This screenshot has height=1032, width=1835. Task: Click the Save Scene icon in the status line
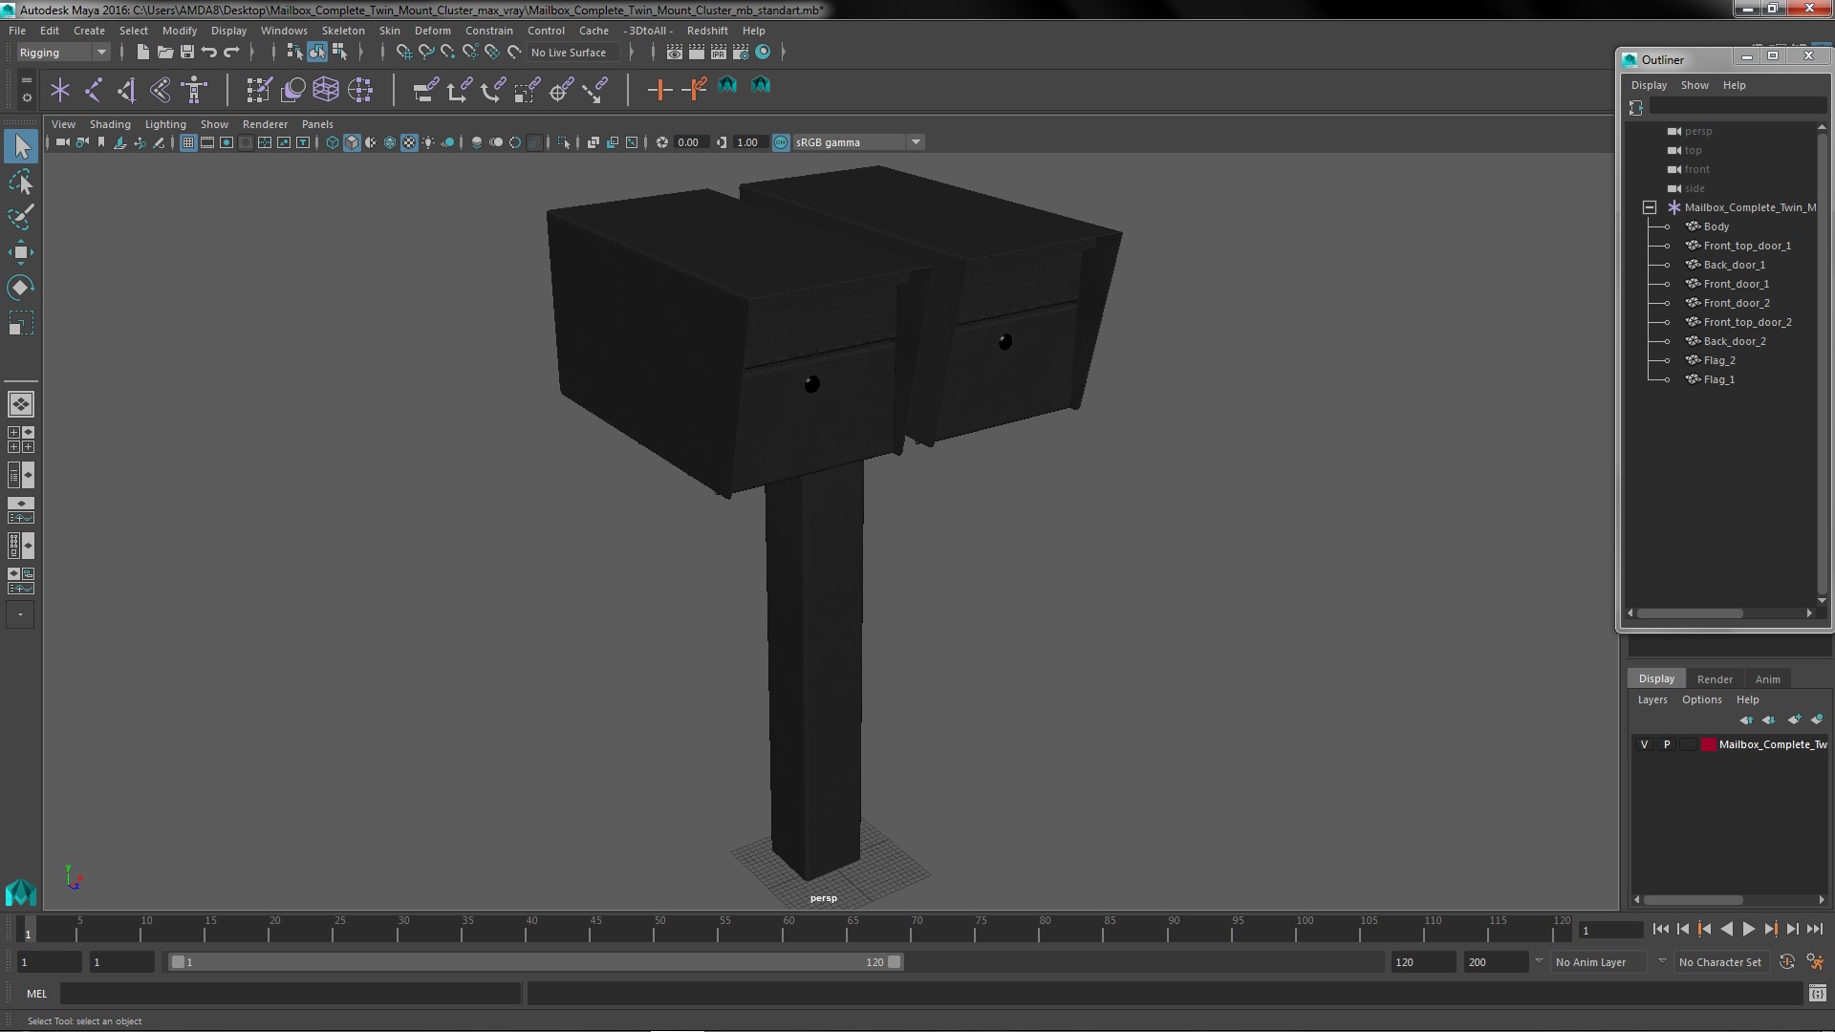(187, 53)
